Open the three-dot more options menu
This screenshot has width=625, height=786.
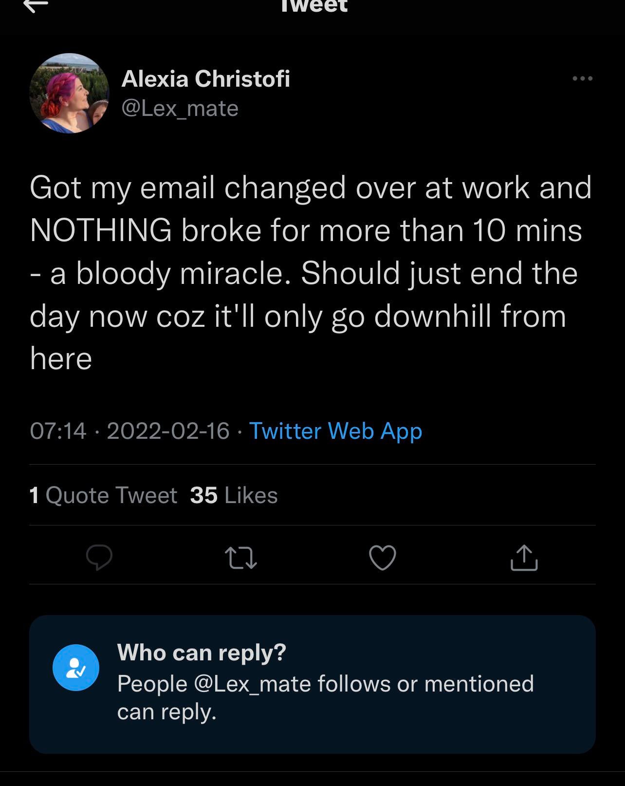582,78
